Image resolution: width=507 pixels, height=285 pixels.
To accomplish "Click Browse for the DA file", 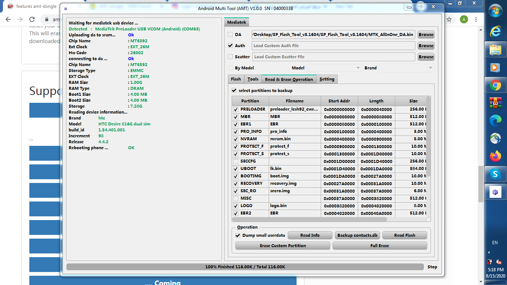I will pyautogui.click(x=426, y=35).
